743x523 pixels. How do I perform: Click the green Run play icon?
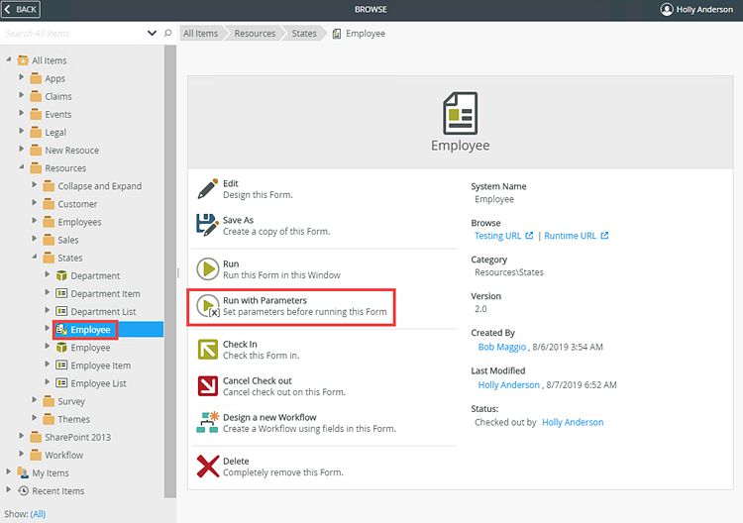(207, 269)
